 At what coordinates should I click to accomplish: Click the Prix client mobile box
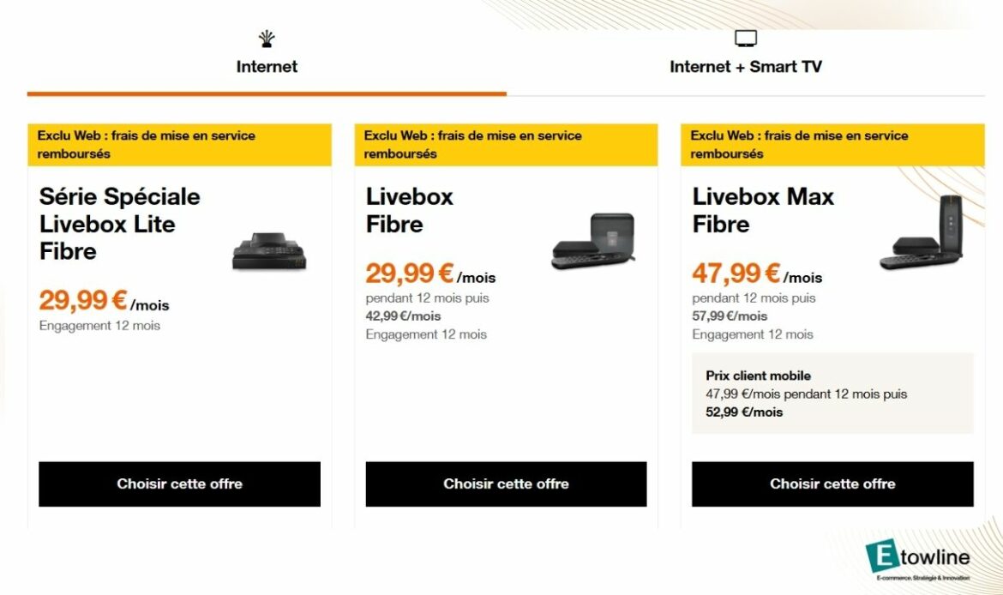(x=832, y=394)
